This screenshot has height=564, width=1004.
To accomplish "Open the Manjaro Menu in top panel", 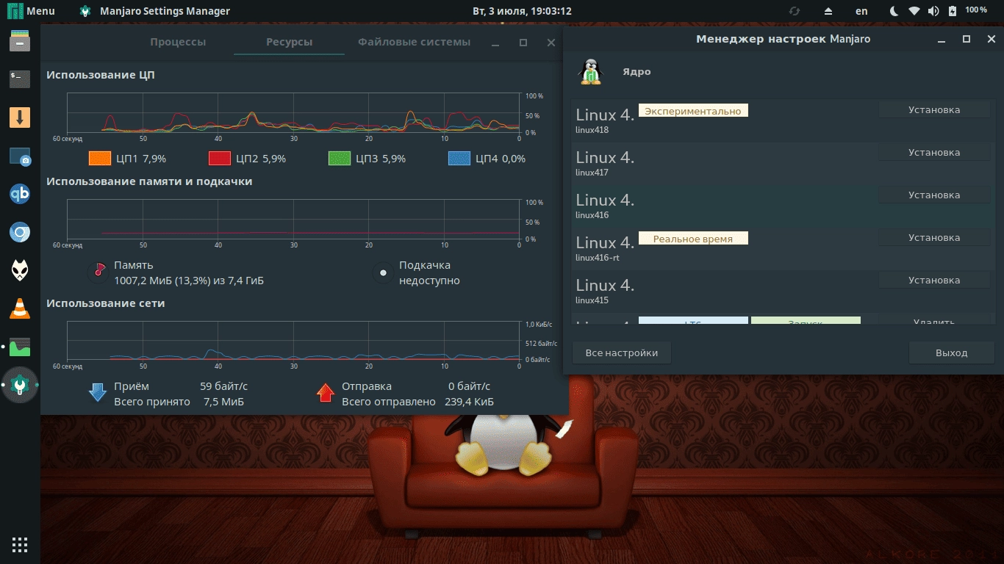I will 31,11.
